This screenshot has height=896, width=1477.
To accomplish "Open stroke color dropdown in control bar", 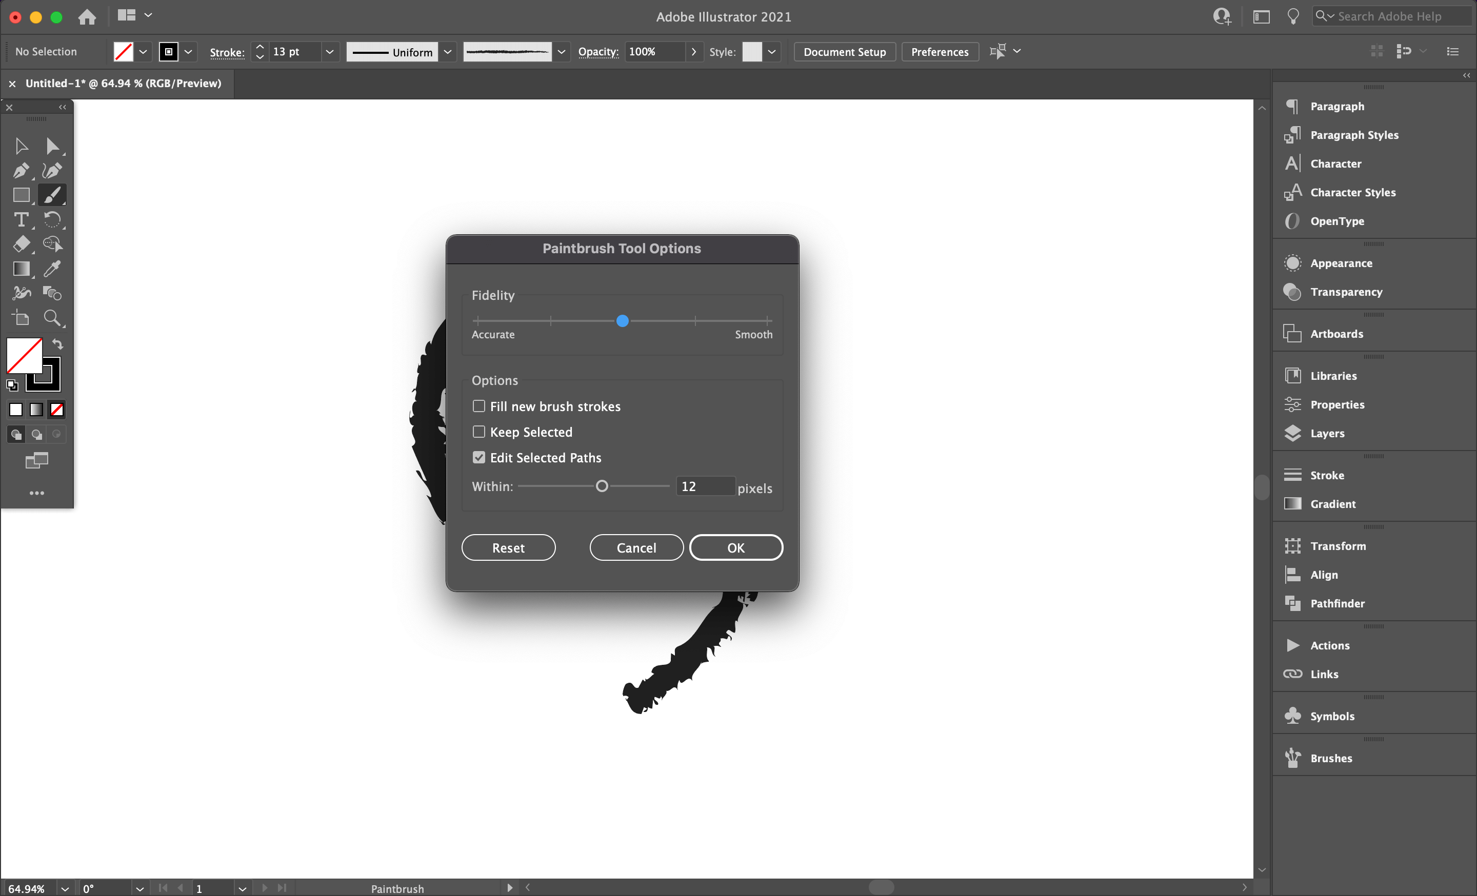I will (x=188, y=51).
